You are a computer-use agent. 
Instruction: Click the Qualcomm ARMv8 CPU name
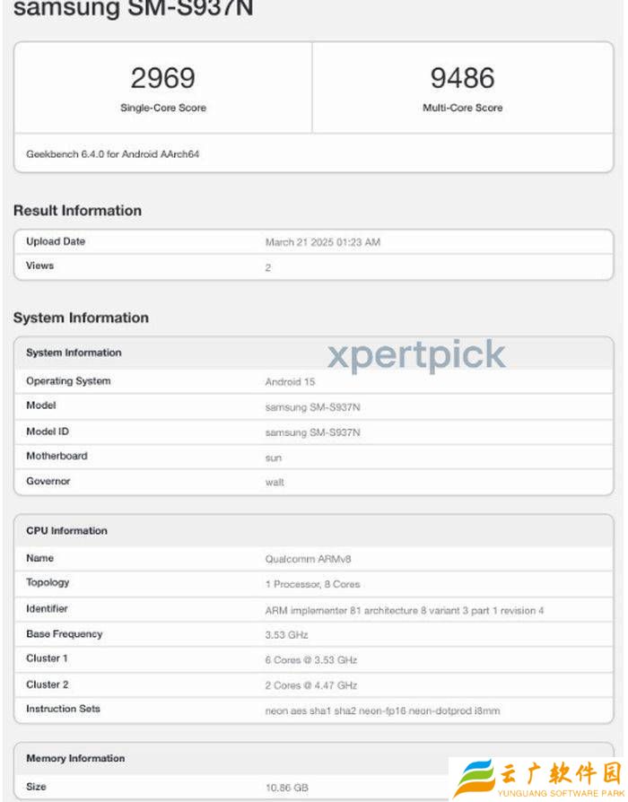308,559
